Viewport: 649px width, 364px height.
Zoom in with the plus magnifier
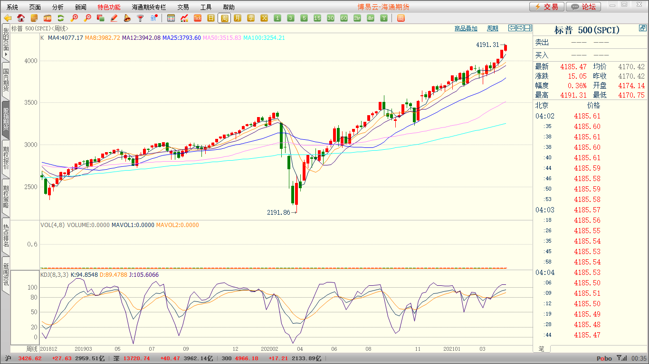(x=74, y=18)
